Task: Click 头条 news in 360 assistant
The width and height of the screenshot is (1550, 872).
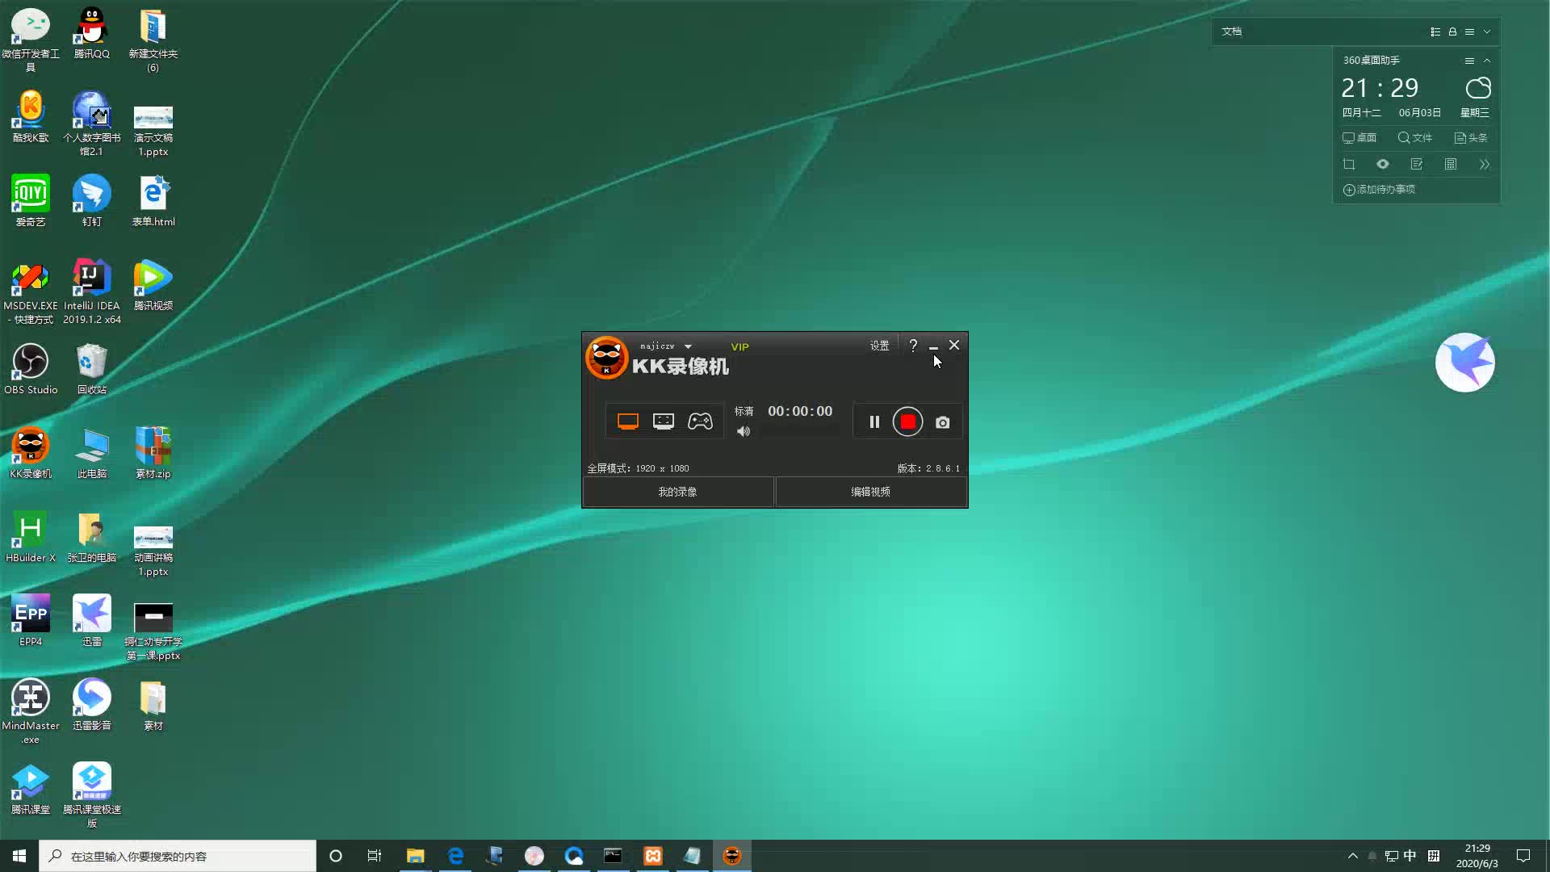Action: point(1471,138)
